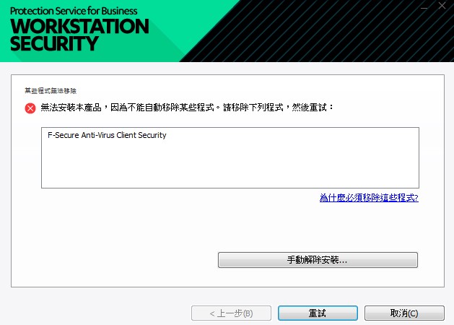Go back with the 上一步(B) button
This screenshot has width=454, height=325.
coord(231,313)
